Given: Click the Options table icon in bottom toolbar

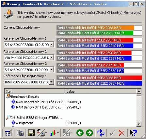Looking at the screenshot, I should [8, 133].
